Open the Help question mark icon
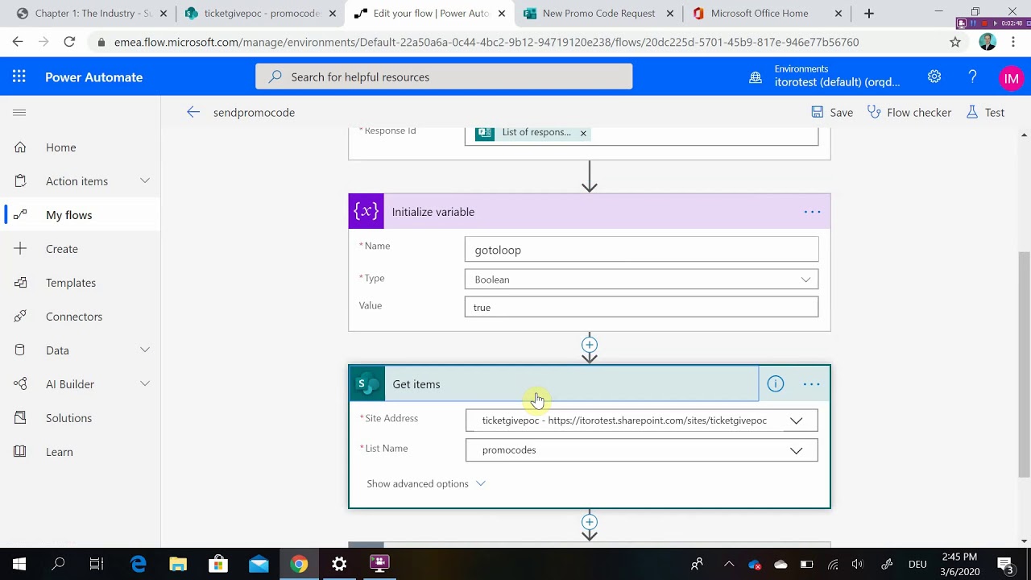The width and height of the screenshot is (1031, 580). click(x=973, y=77)
